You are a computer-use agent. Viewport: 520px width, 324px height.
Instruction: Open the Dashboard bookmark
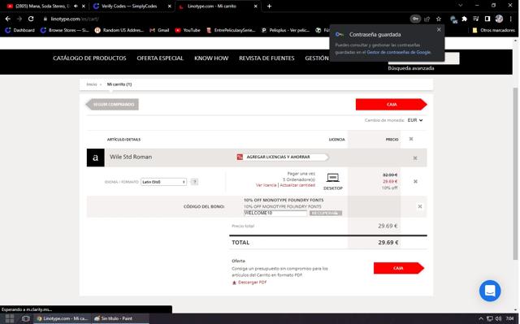(x=19, y=30)
